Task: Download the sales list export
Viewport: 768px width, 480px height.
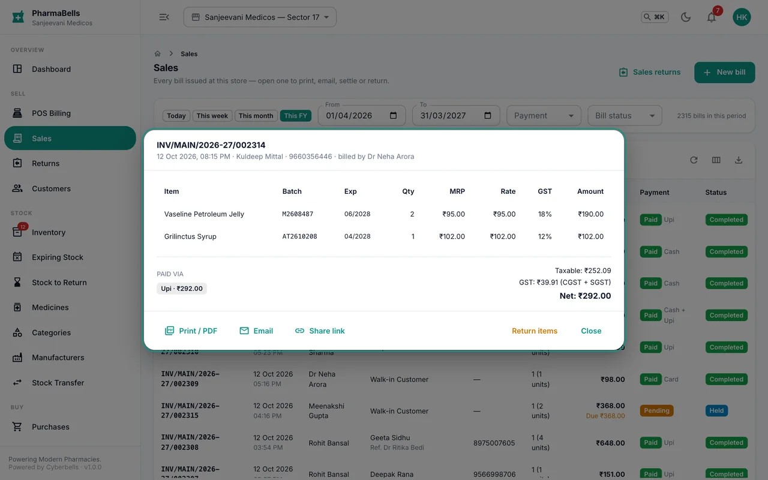Action: (739, 160)
